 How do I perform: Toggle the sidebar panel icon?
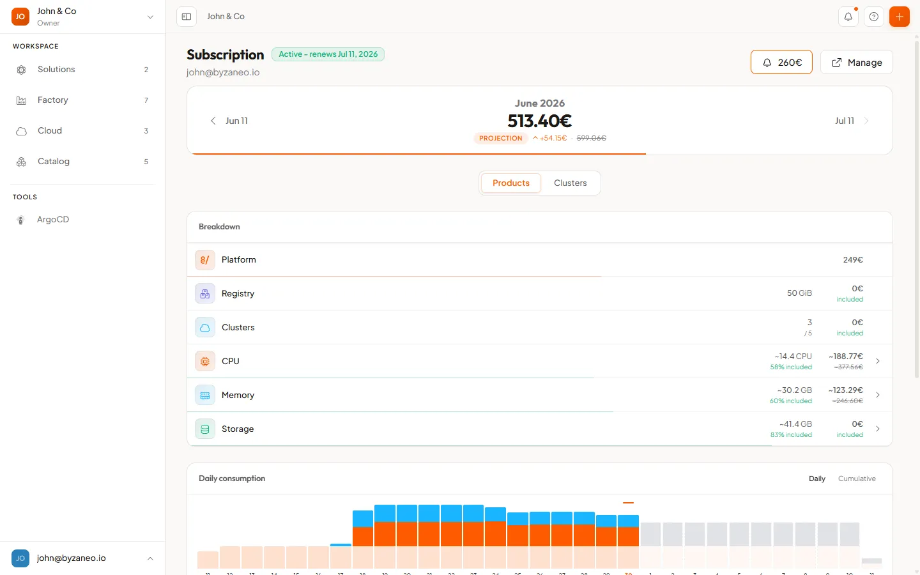tap(187, 17)
